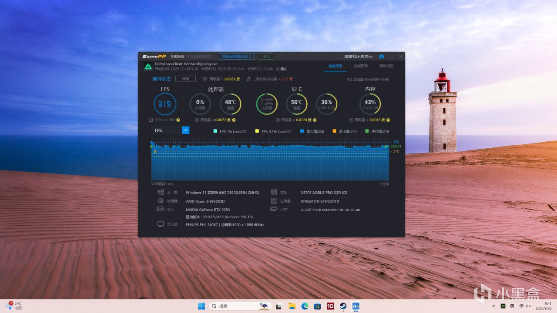Click the GPU 36% VRAM gauge
Viewport: 557px width, 313px height.
click(x=326, y=104)
